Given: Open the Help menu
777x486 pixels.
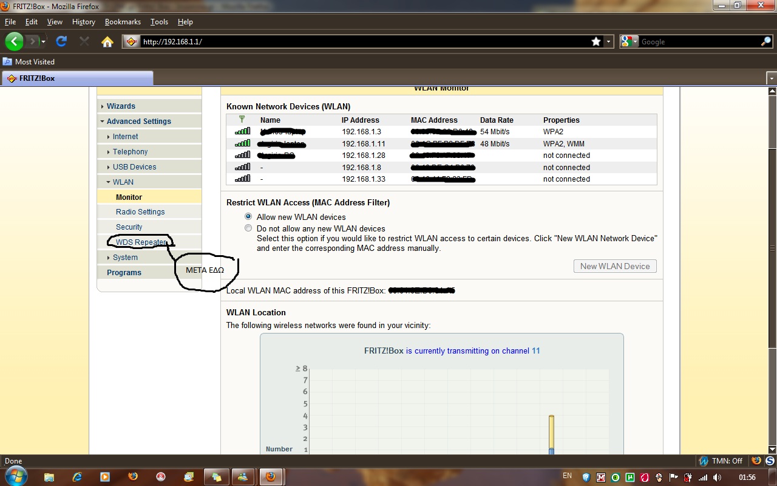Looking at the screenshot, I should (x=185, y=22).
